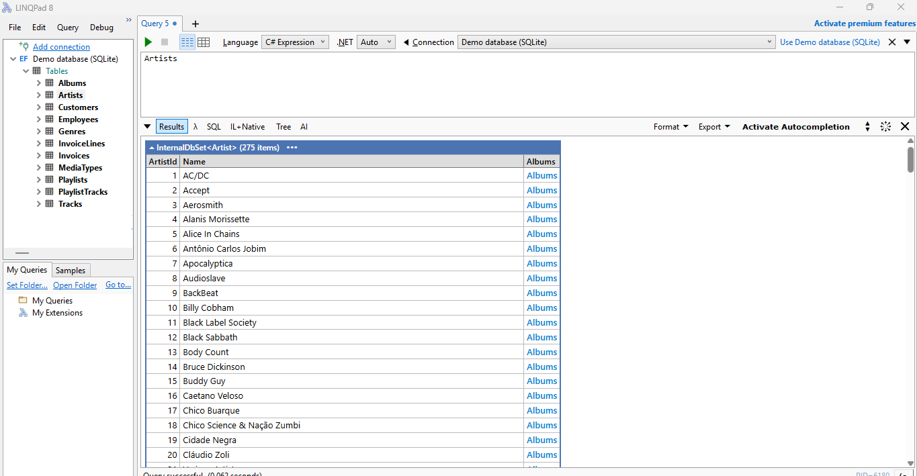Switch results to data grid mode

pos(203,42)
